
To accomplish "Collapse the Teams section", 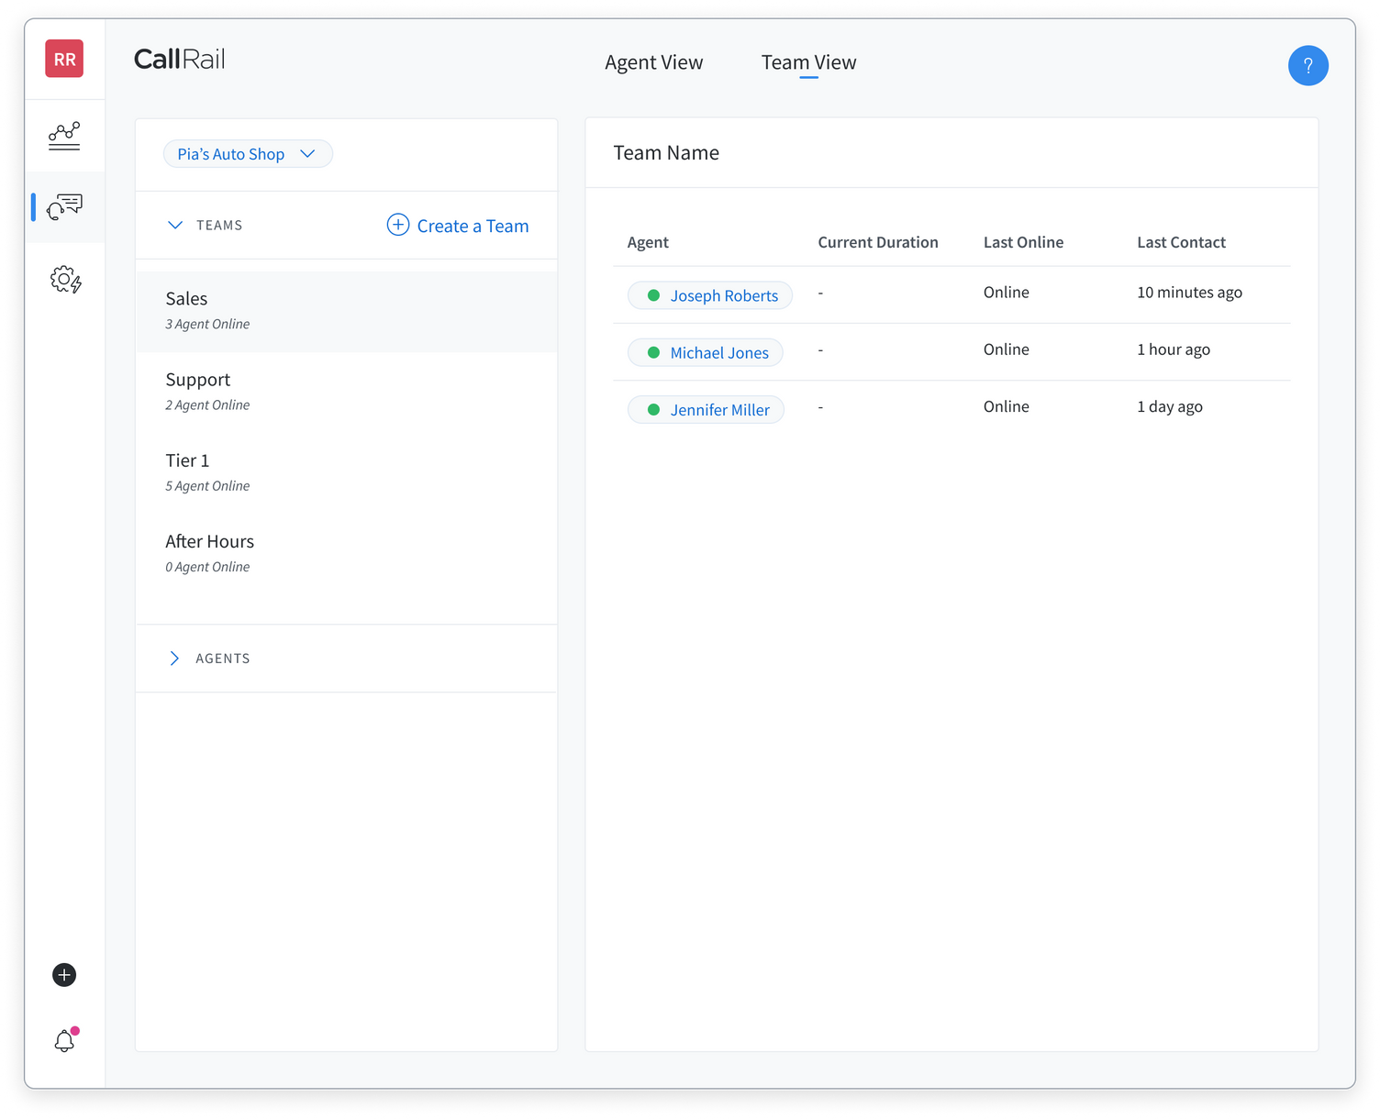I will (175, 226).
